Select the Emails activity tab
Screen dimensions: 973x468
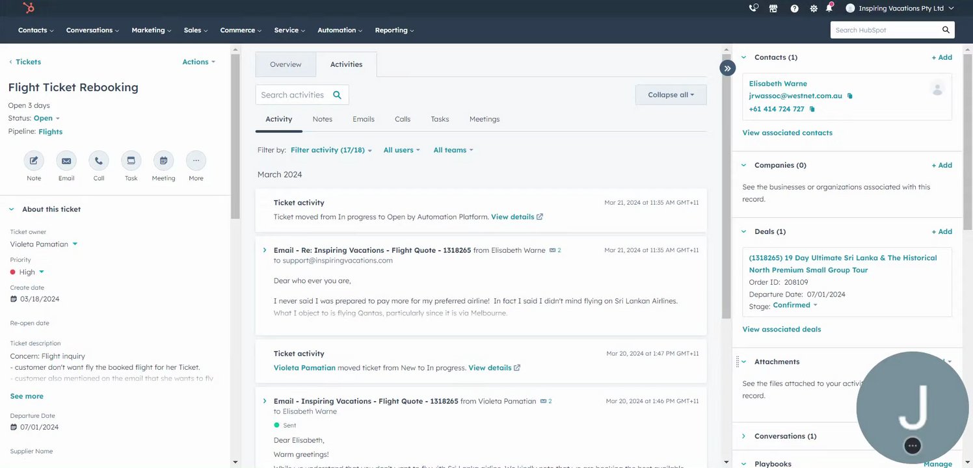coord(364,119)
